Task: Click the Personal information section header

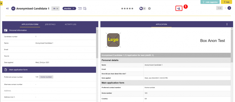Action: (49, 30)
